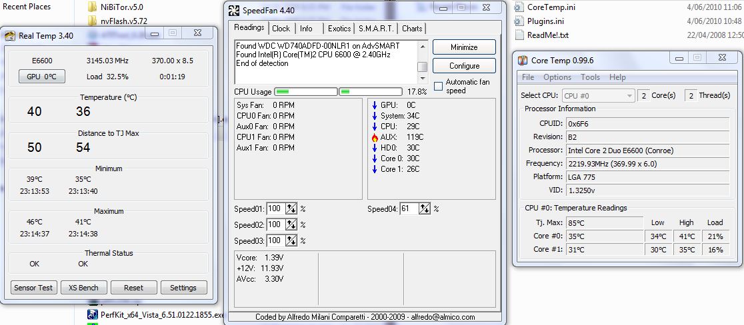Click the 'Vcore: 1.39V' reading in SpeedFan
The image size is (744, 325).
tap(259, 258)
